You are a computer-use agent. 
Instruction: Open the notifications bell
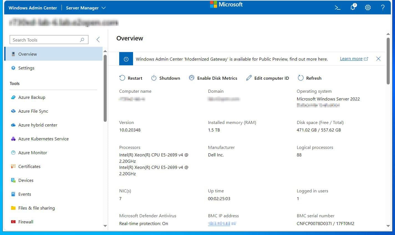click(x=352, y=7)
